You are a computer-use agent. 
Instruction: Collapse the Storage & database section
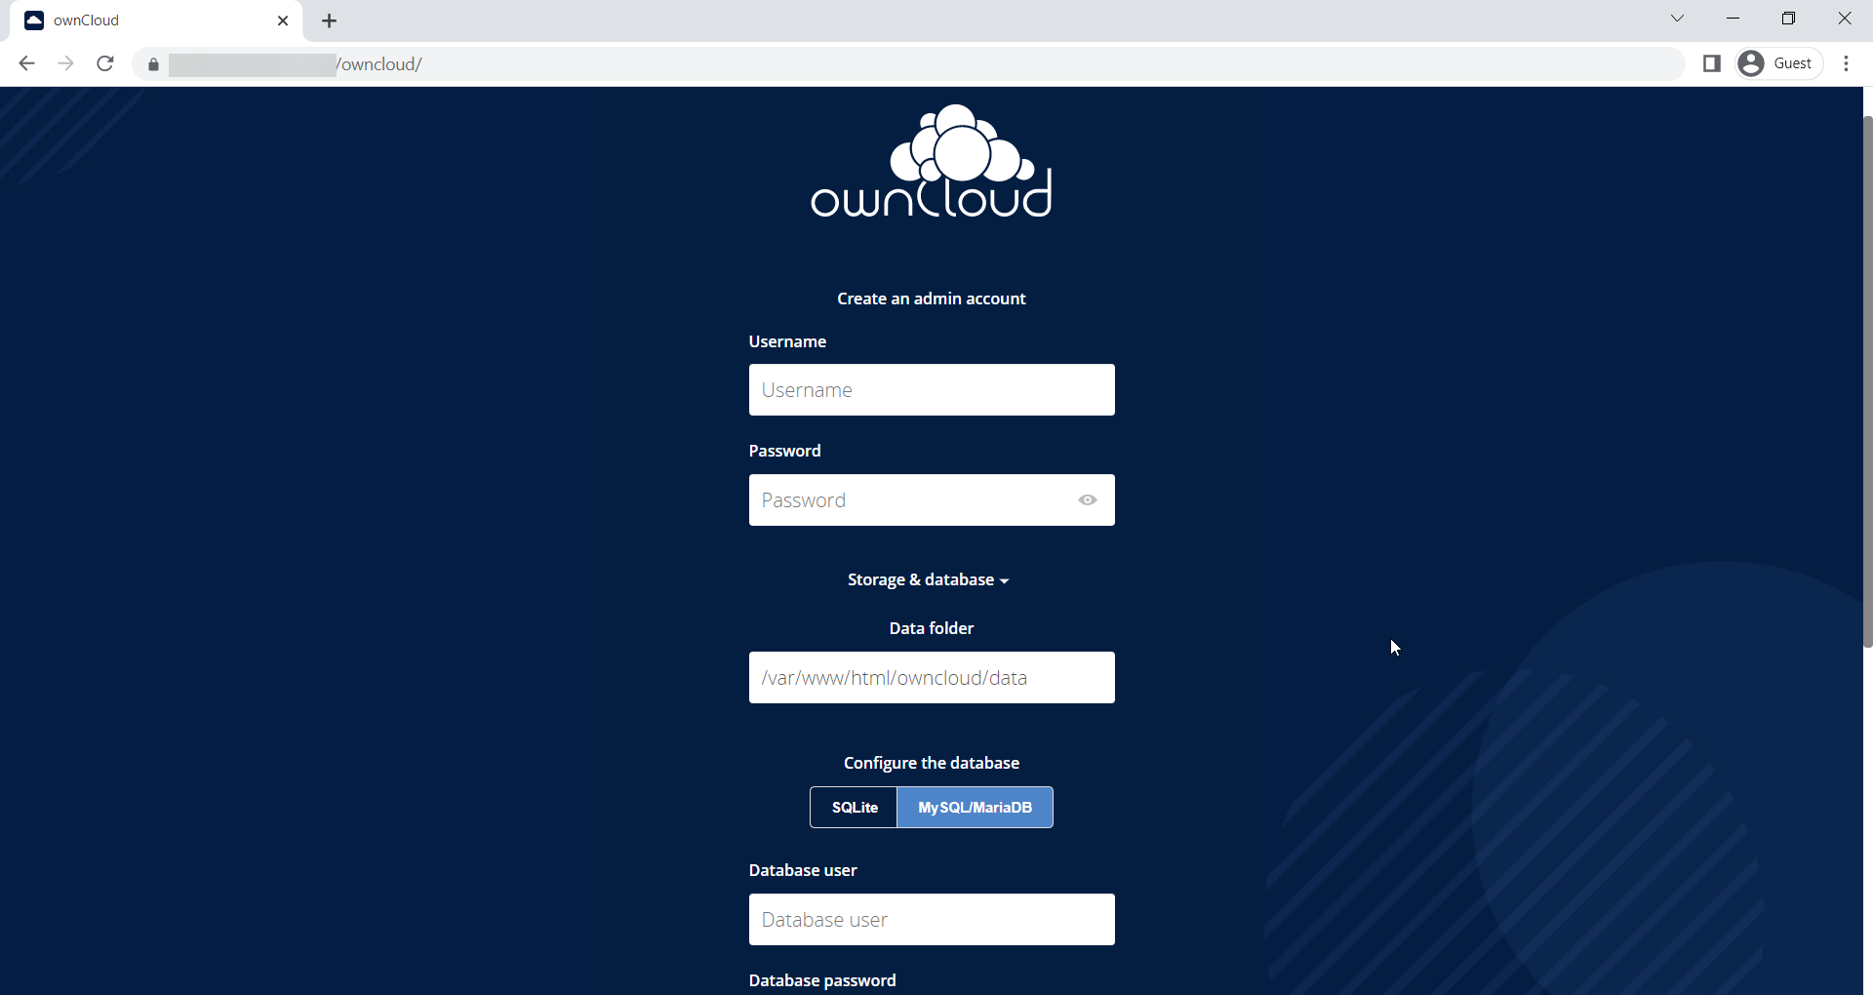[x=928, y=579]
